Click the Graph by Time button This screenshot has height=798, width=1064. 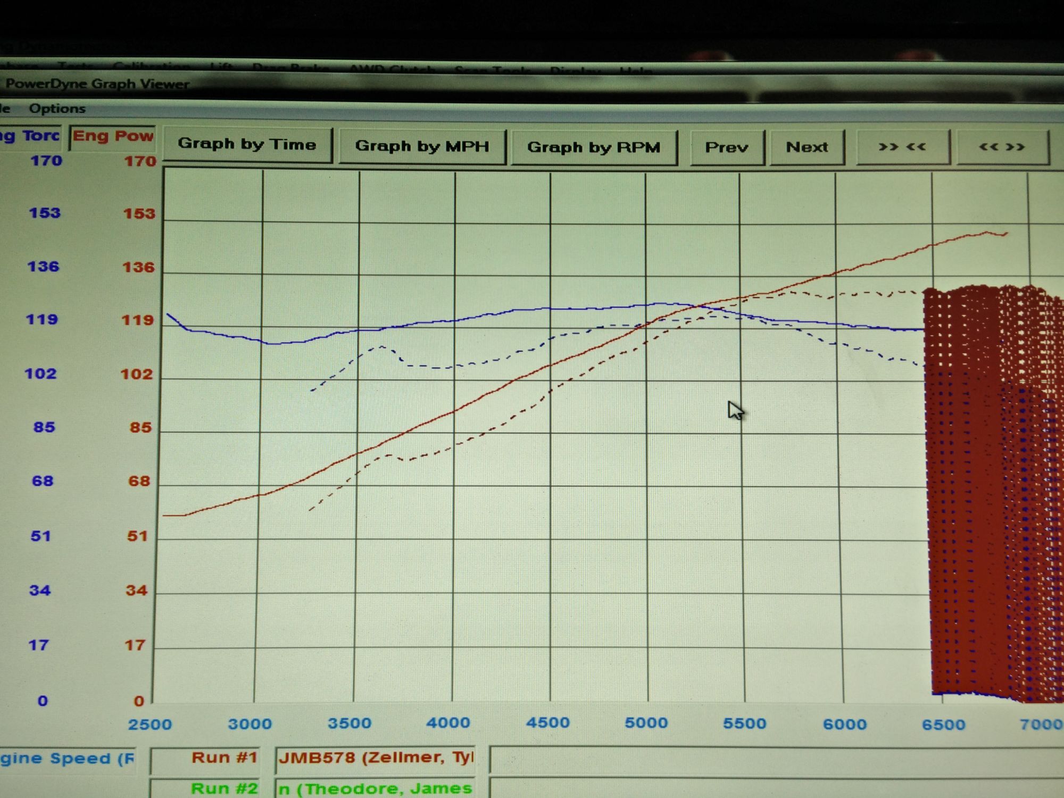tap(247, 144)
